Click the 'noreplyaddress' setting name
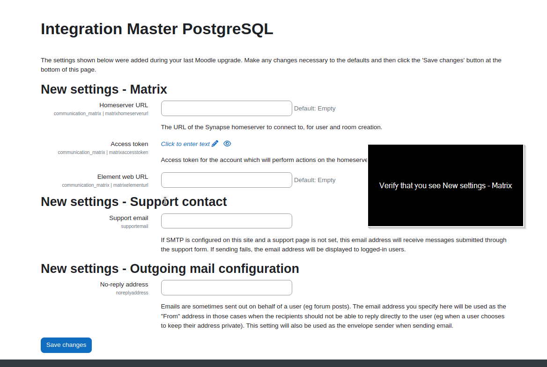 click(x=132, y=293)
